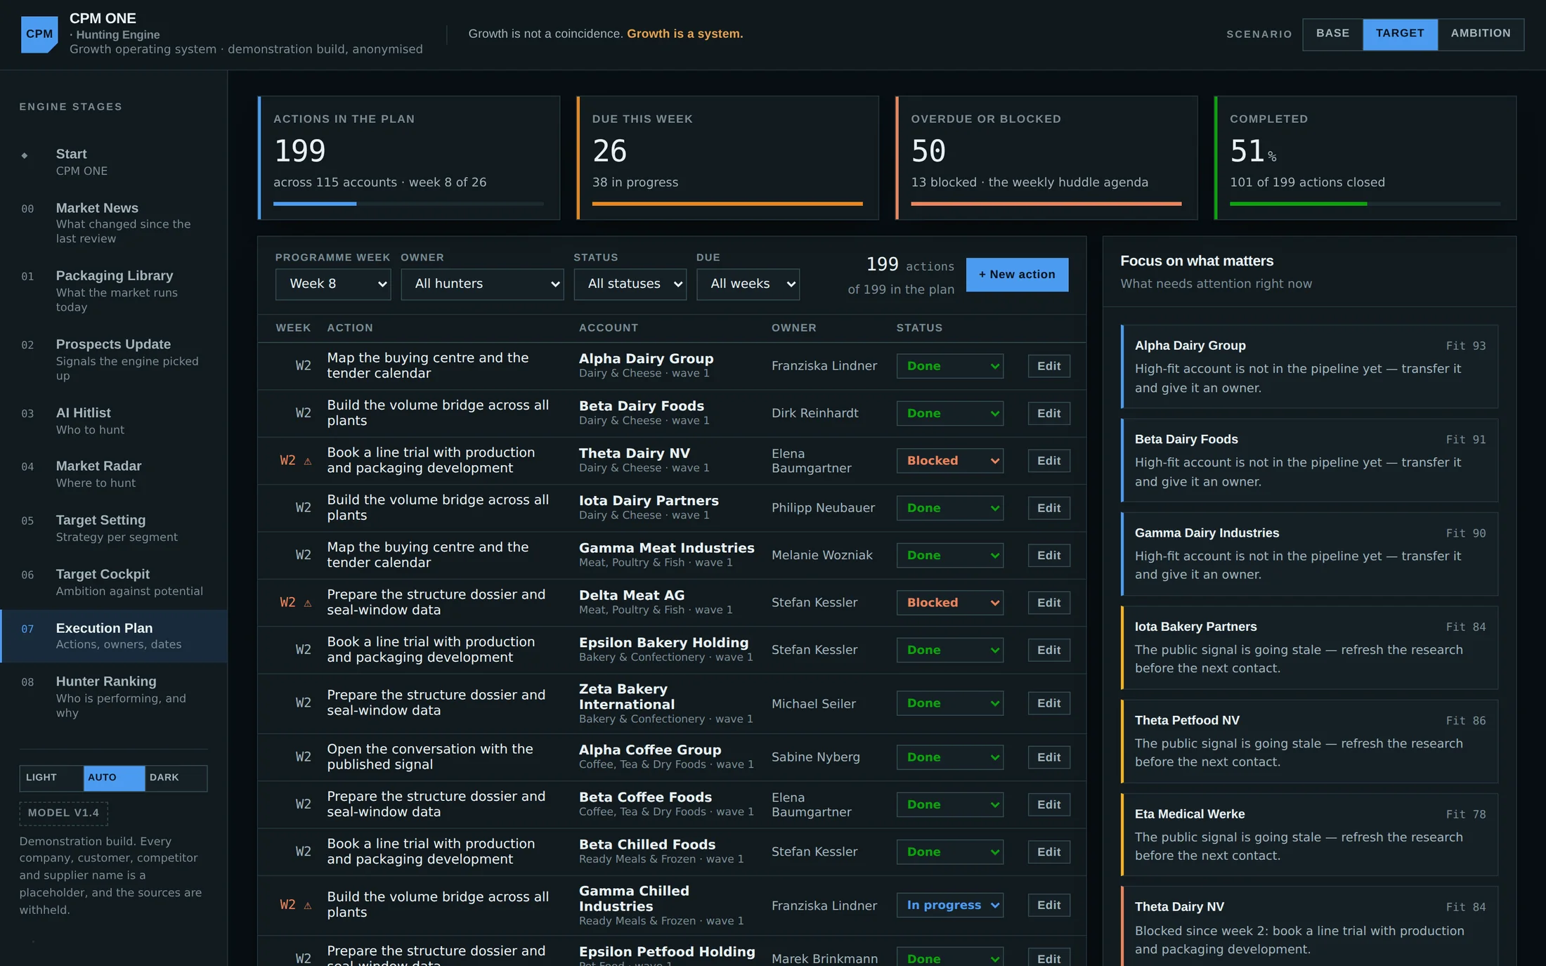Open Hunter Ranking stage

point(114,696)
